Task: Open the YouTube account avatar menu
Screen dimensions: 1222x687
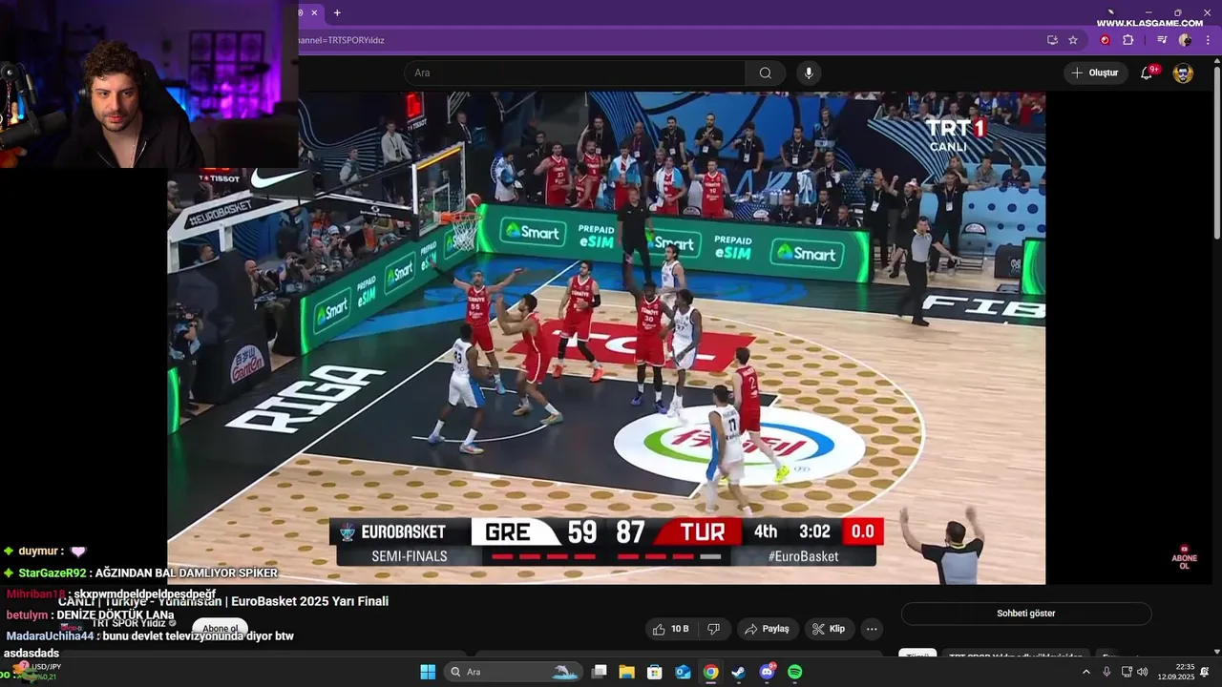Action: (x=1183, y=73)
